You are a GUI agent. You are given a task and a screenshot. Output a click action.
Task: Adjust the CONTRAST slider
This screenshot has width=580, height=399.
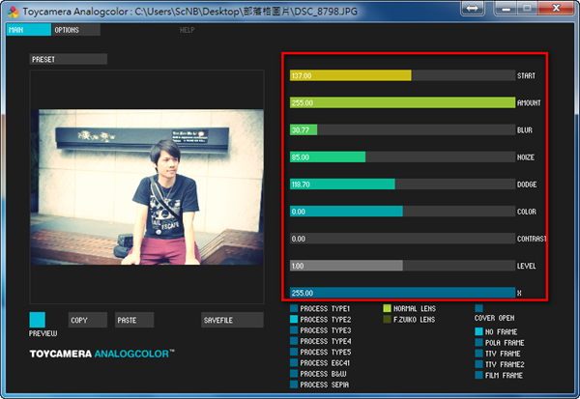pyautogui.click(x=402, y=239)
